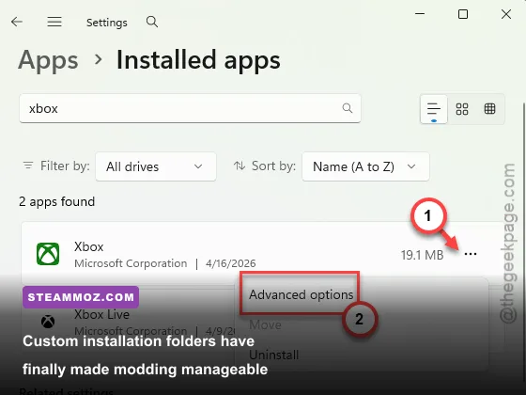
Task: Choose Uninstall in the context menu
Action: [x=273, y=355]
